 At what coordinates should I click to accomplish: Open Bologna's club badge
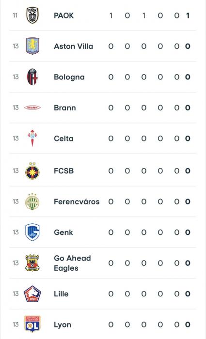click(32, 77)
